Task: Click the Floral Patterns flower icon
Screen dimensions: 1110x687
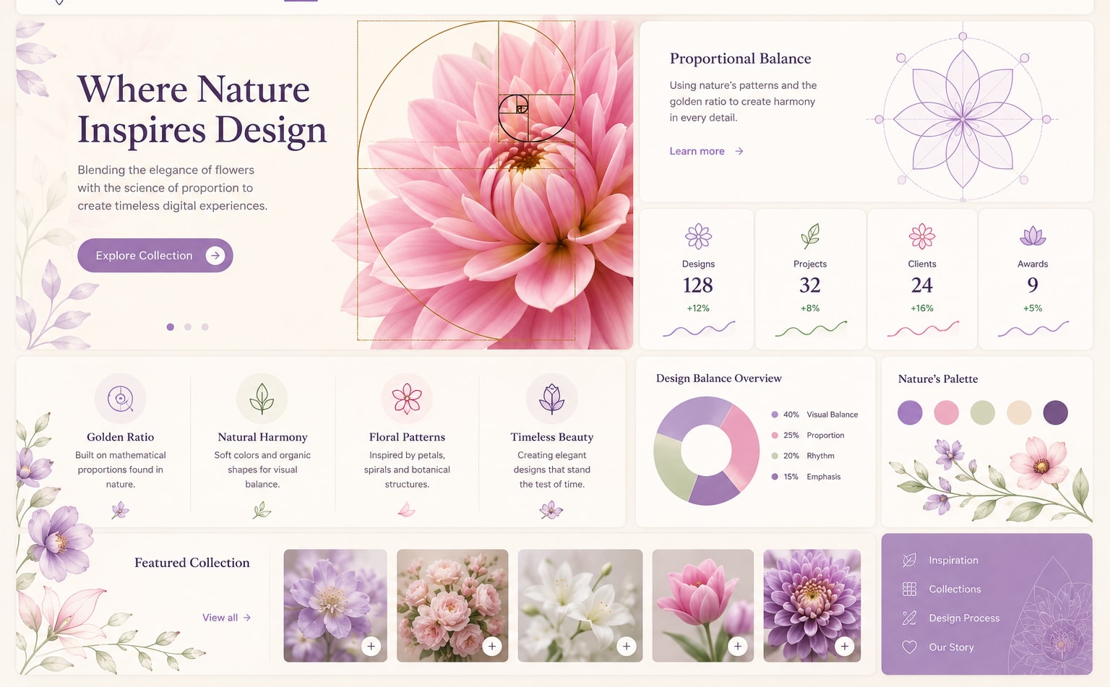Action: 407,398
